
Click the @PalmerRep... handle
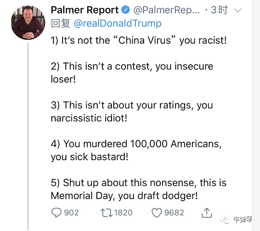167,10
